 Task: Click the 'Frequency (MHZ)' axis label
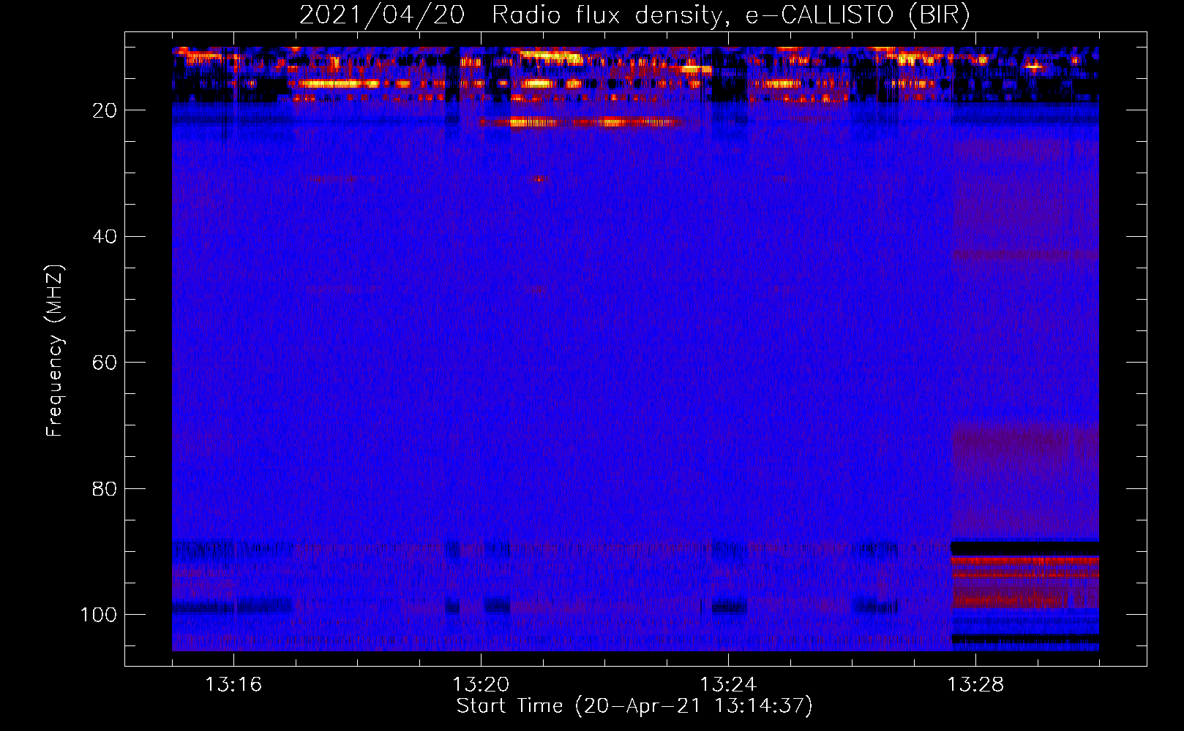coord(55,351)
